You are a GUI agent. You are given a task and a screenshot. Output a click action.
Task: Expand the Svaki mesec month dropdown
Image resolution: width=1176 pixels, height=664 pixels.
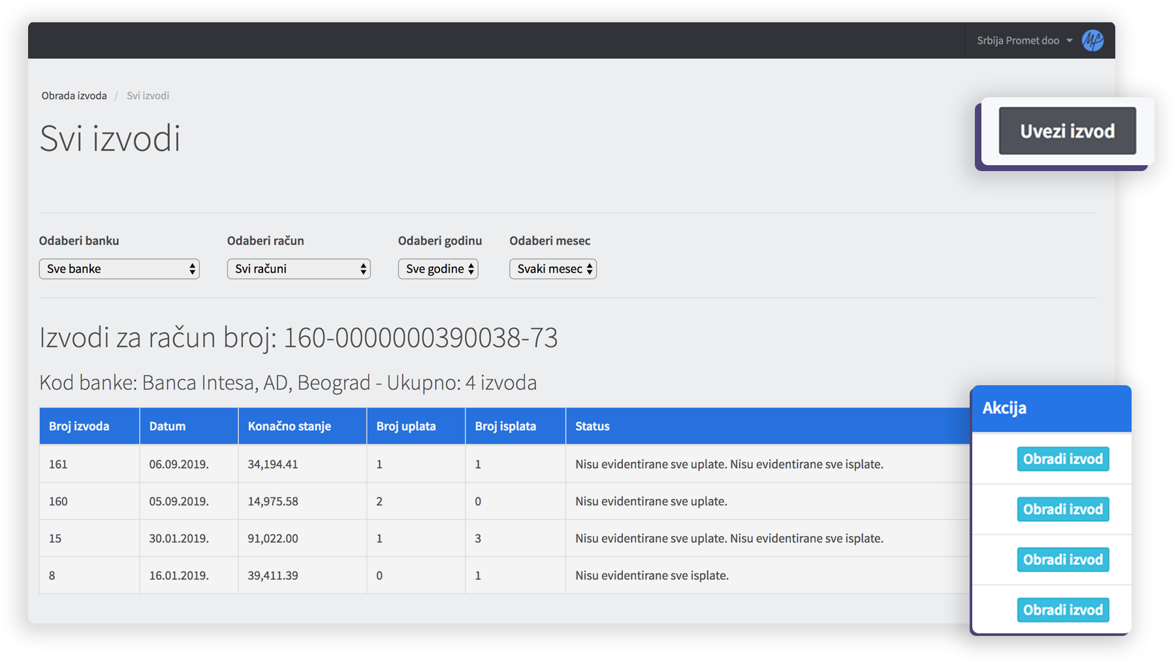pyautogui.click(x=552, y=269)
